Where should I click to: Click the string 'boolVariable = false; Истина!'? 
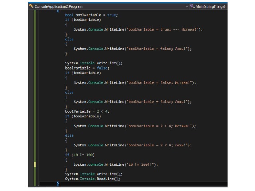pos(161,82)
